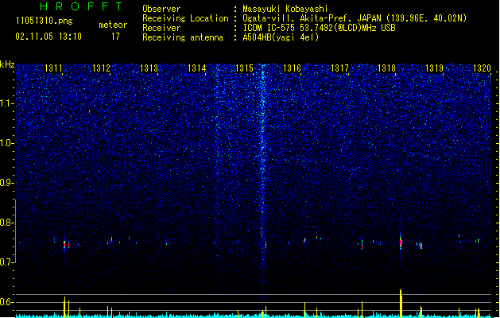Click the 0.7 kHz axis label

click(7, 262)
